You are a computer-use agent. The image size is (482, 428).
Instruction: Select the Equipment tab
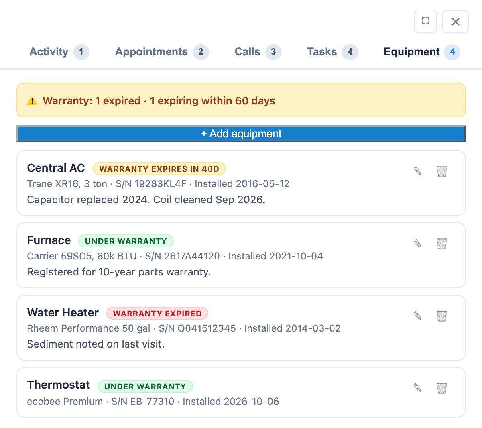click(422, 52)
